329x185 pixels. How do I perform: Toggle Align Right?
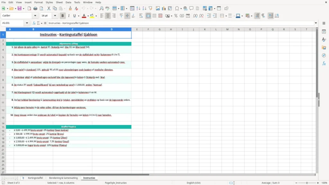coord(114,16)
